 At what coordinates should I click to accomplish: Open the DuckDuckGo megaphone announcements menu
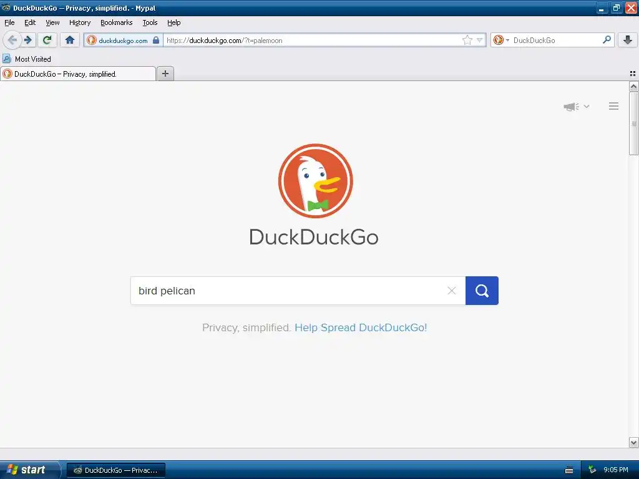pyautogui.click(x=576, y=107)
